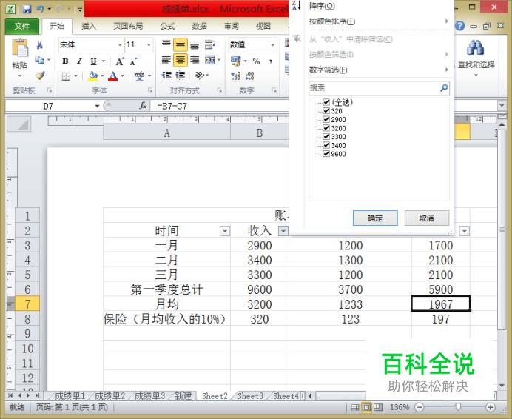Image resolution: width=512 pixels, height=419 pixels.
Task: Open the 时间 column filter dropdown
Action: [225, 231]
